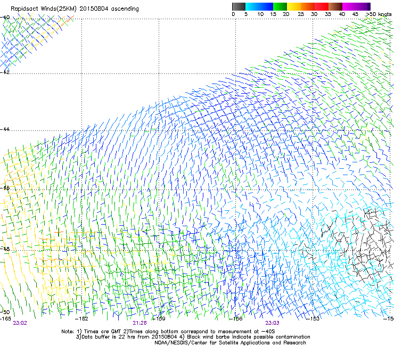Click the cyan 5-10 knots legend color

252,6
